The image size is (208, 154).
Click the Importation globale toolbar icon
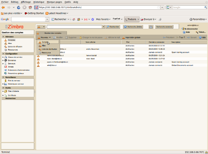(124, 38)
